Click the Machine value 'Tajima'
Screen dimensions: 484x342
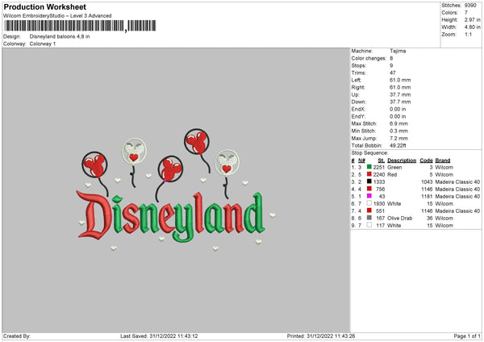coord(398,51)
